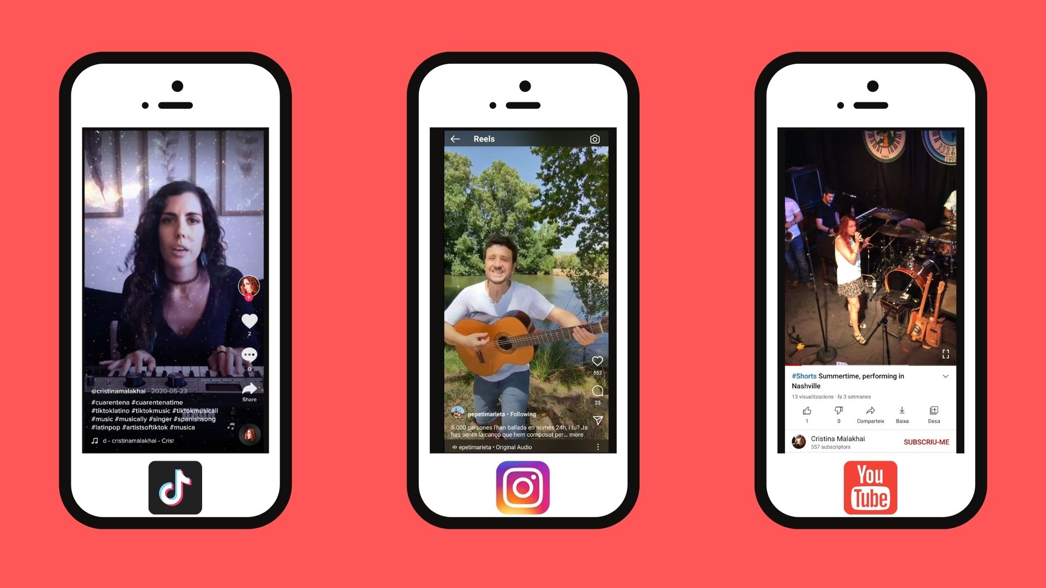Screen dimensions: 1046x588
Task: Open the Instagram app icon
Action: pyautogui.click(x=522, y=487)
